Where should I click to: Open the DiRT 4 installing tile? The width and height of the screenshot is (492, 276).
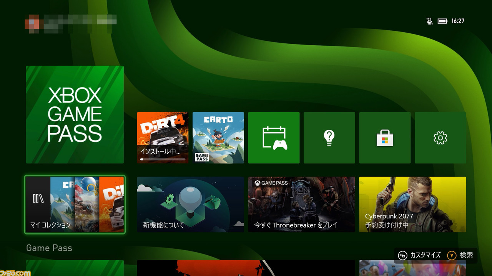163,138
